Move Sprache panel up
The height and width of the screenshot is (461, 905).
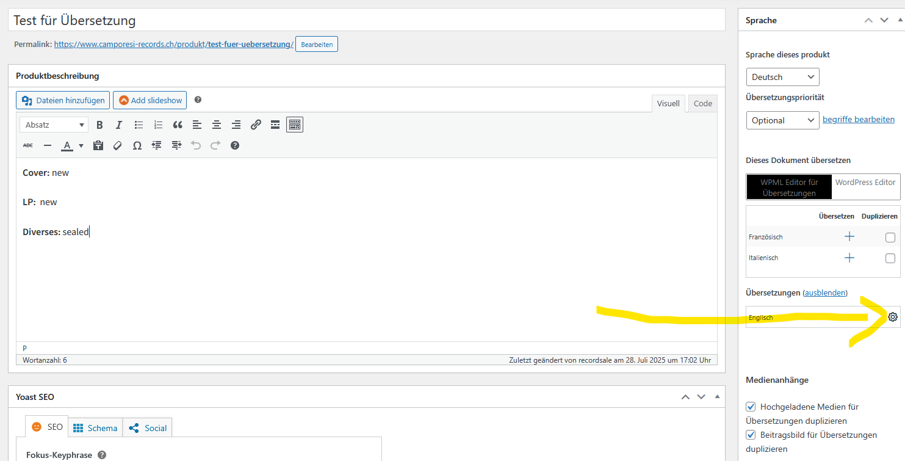click(x=868, y=20)
